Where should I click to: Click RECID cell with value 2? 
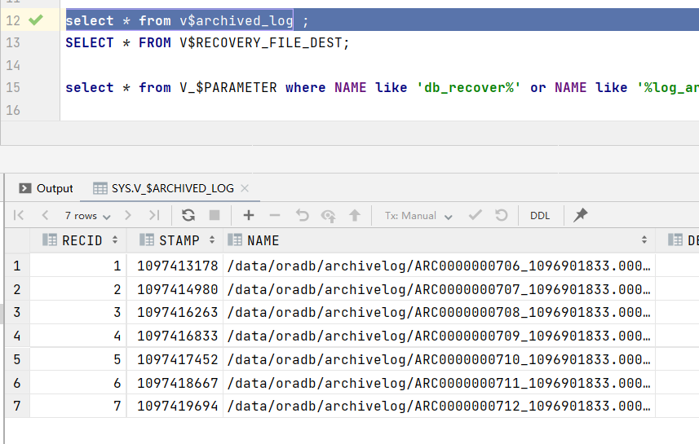click(78, 289)
